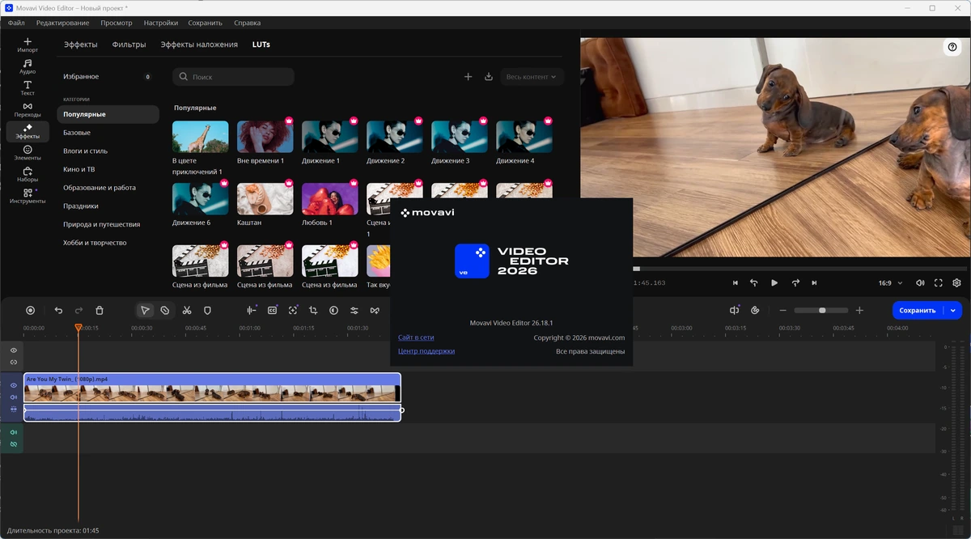Open the help question mark icon
The image size is (971, 539).
(x=952, y=48)
